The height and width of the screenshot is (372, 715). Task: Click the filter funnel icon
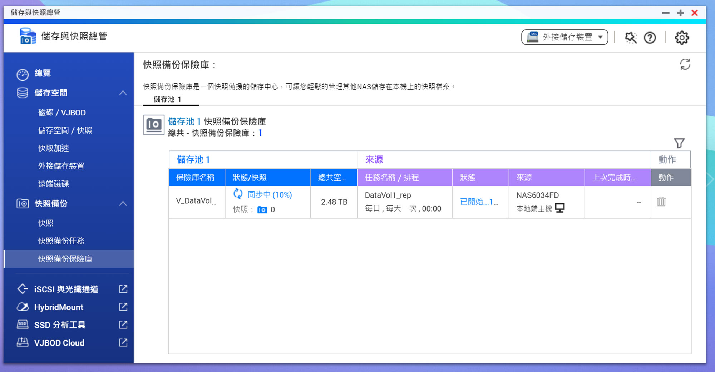(x=679, y=143)
